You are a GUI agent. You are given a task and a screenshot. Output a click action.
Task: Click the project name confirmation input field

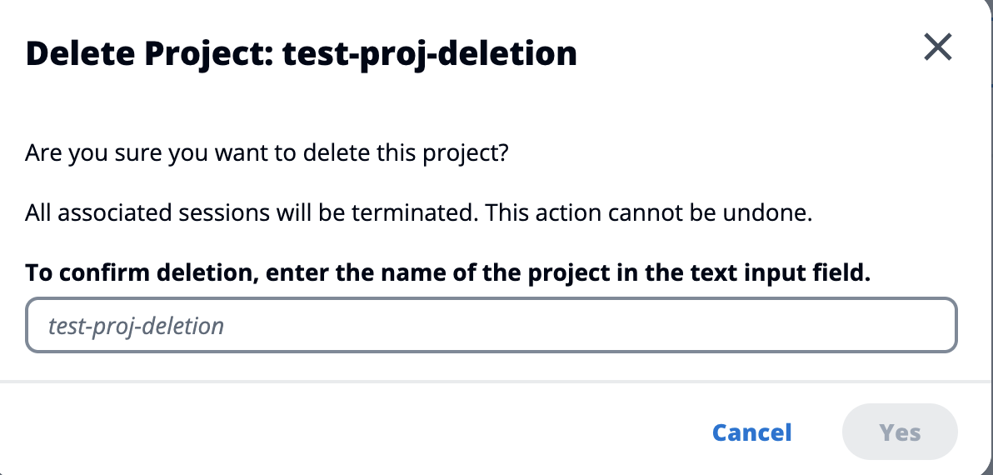click(492, 325)
